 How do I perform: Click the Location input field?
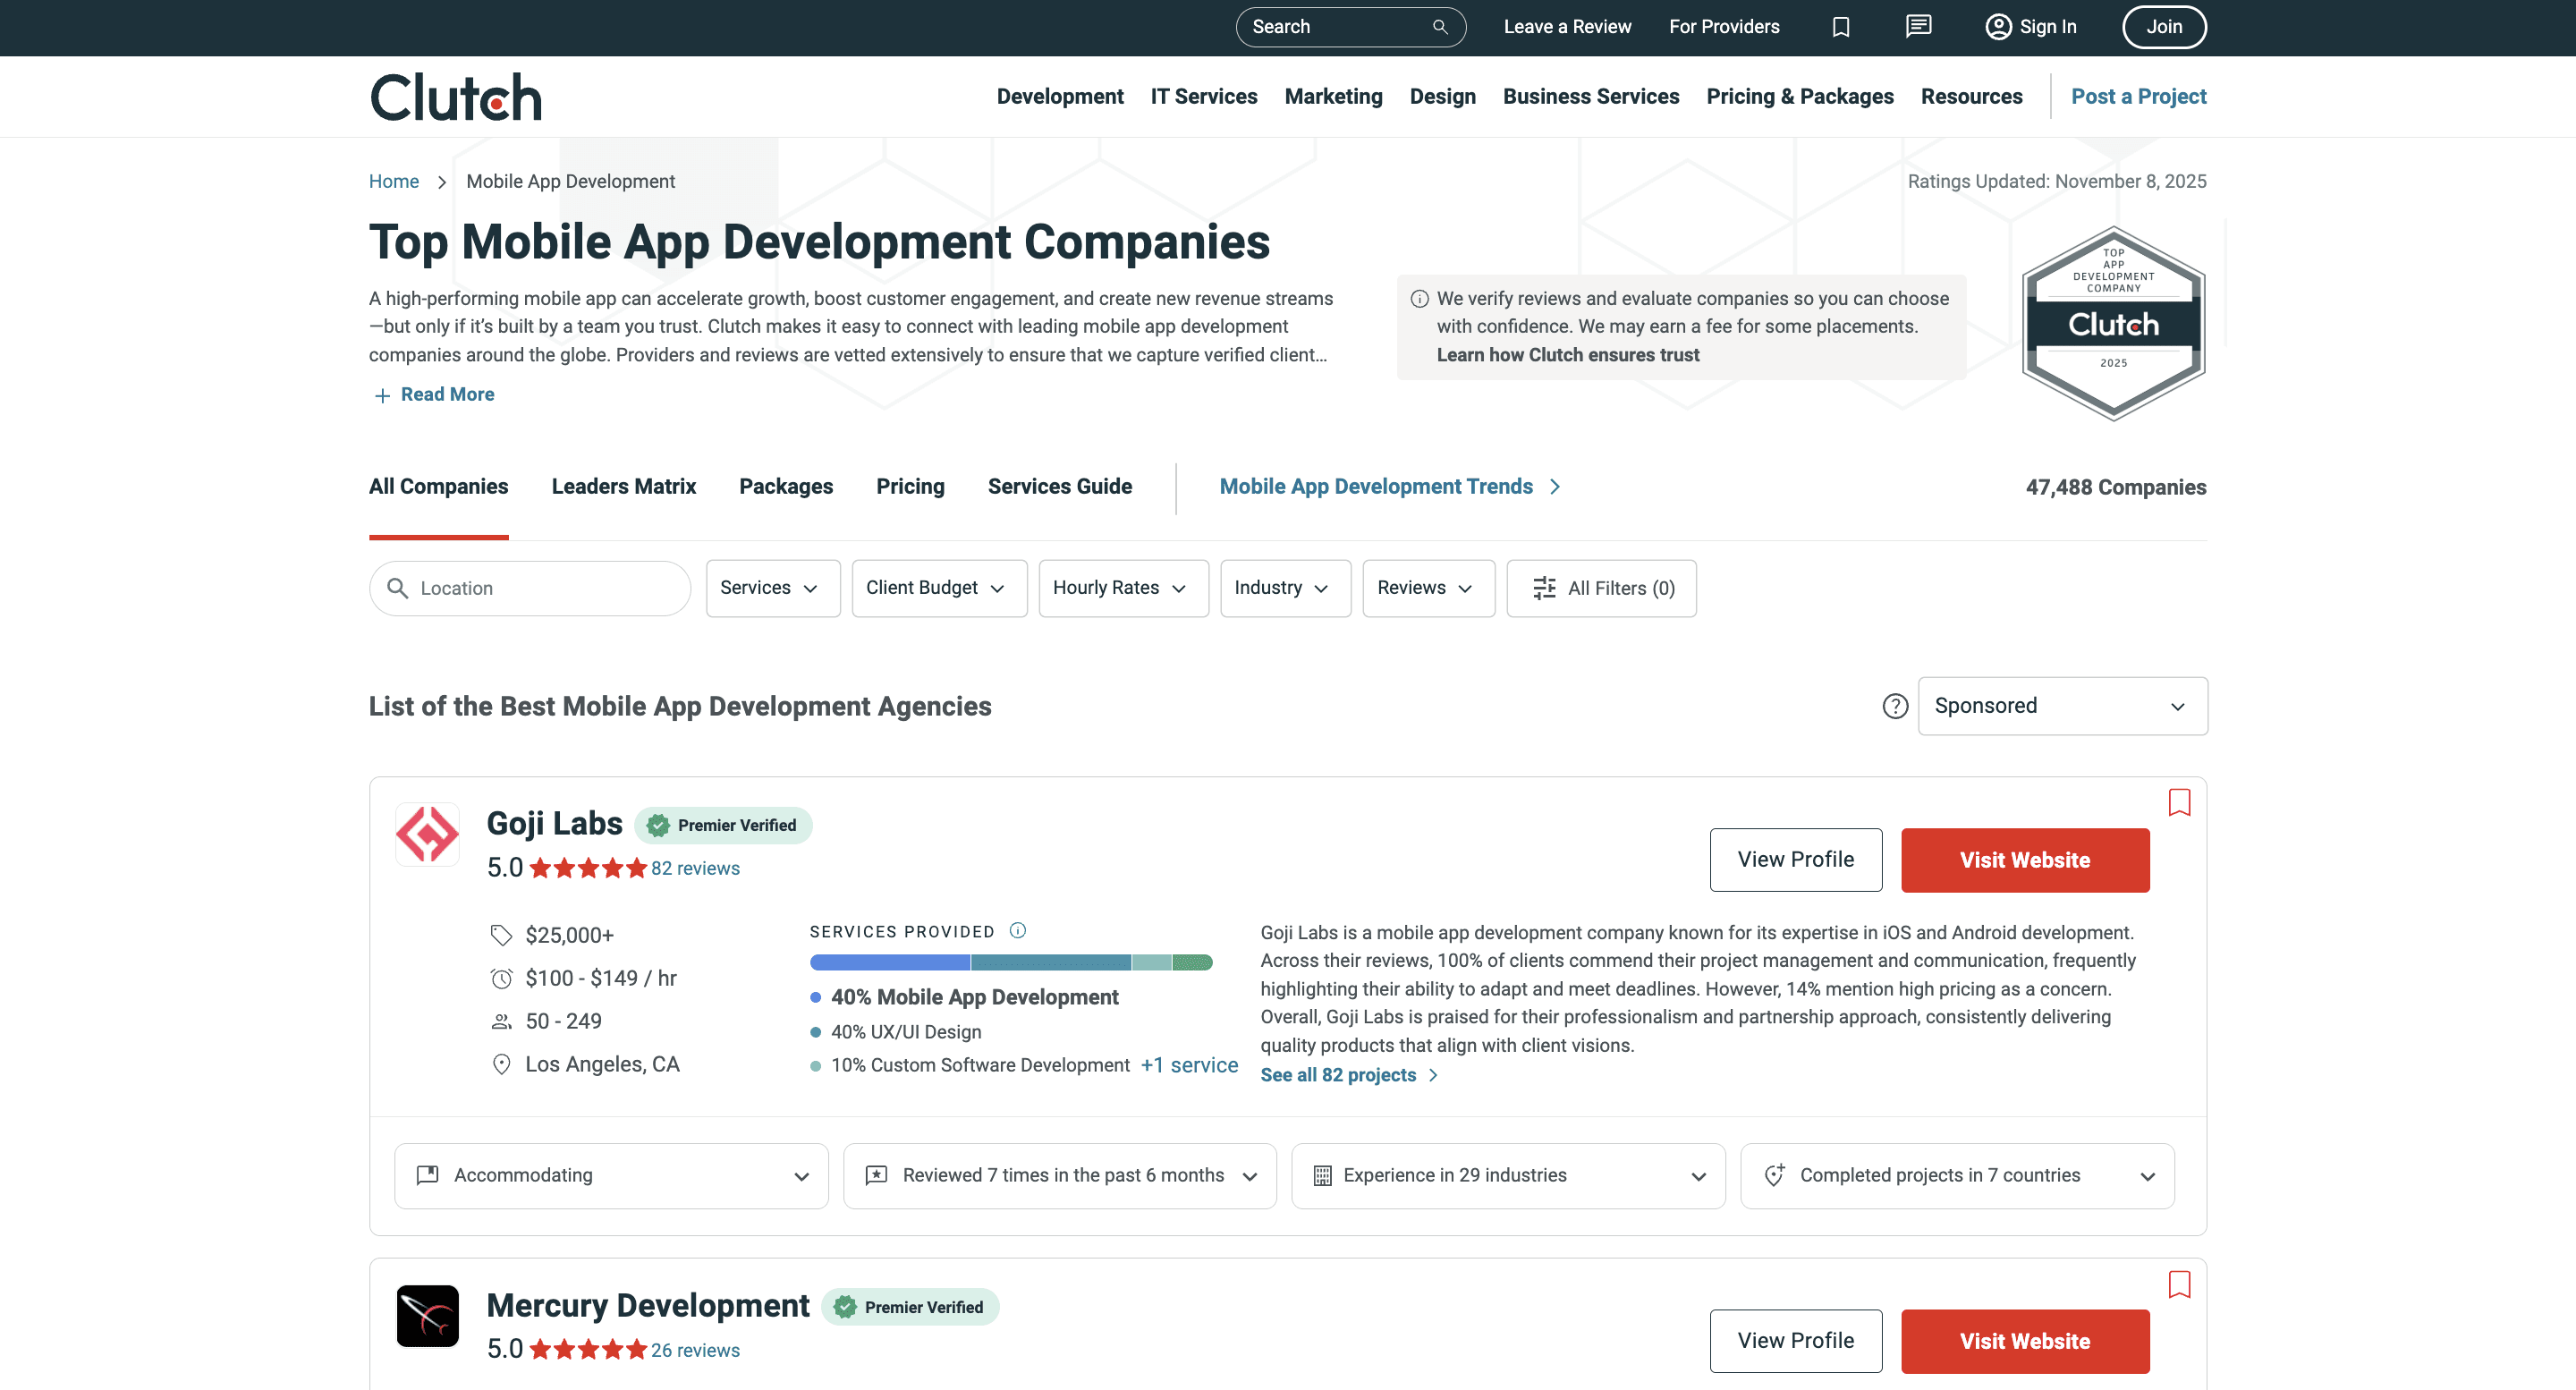pos(529,588)
